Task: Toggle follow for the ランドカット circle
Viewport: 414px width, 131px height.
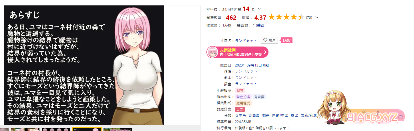Action: click(x=269, y=41)
